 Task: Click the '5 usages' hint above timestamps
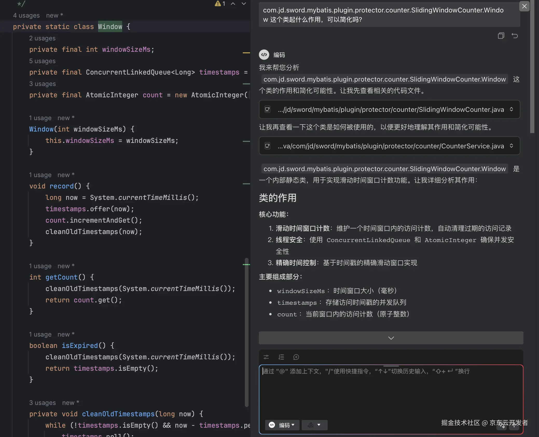tap(42, 61)
